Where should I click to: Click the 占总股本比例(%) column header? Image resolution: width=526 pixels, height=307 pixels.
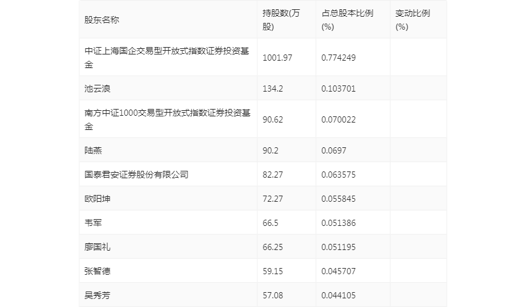tap(347, 20)
